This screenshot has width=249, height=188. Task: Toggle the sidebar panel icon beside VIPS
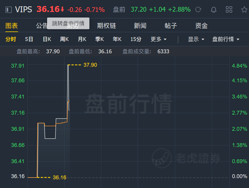(x=8, y=10)
